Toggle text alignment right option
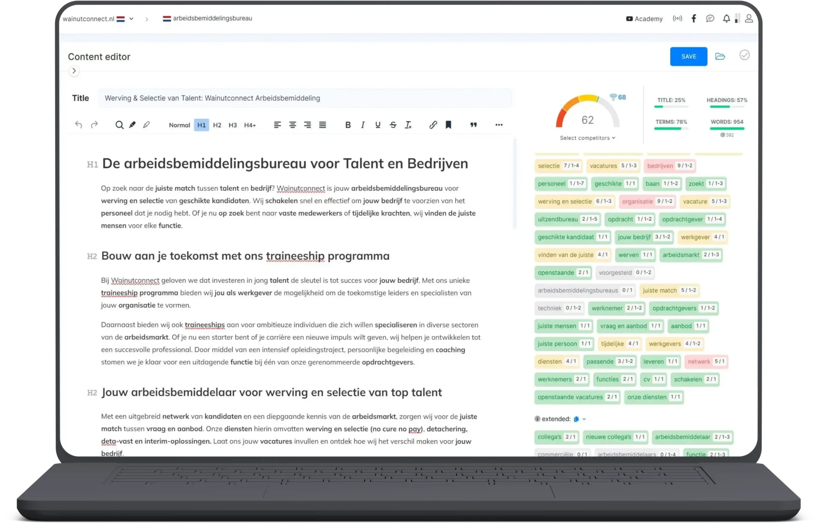This screenshot has width=818, height=524. (x=308, y=125)
